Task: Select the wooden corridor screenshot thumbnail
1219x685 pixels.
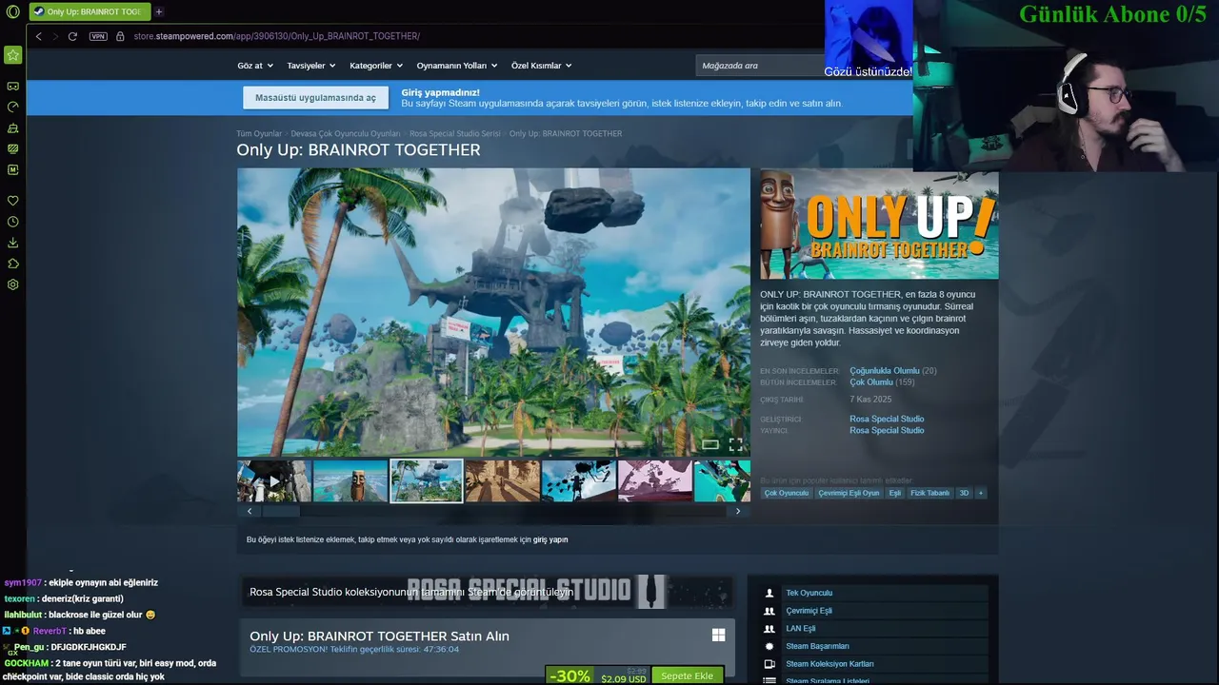Action: pyautogui.click(x=503, y=481)
